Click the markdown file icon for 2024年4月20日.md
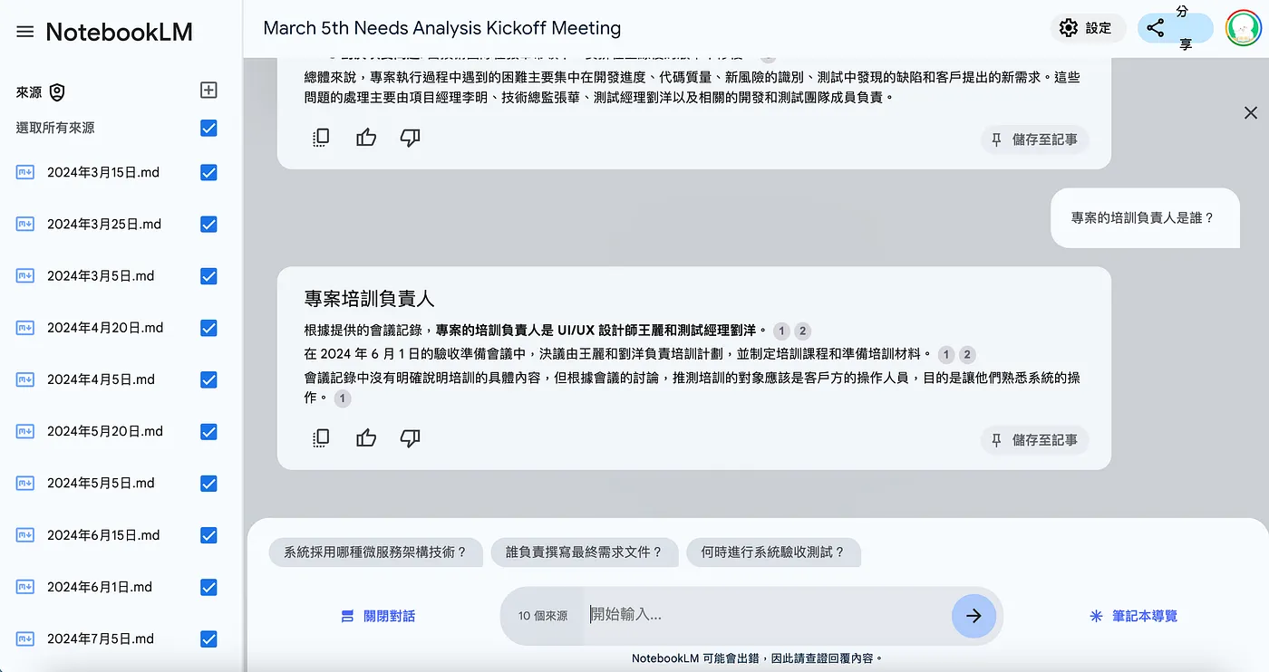The width and height of the screenshot is (1269, 672). click(25, 328)
